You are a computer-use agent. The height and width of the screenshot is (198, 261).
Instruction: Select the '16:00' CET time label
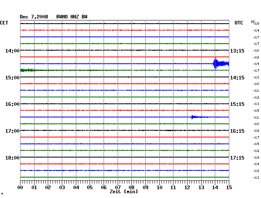12,104
